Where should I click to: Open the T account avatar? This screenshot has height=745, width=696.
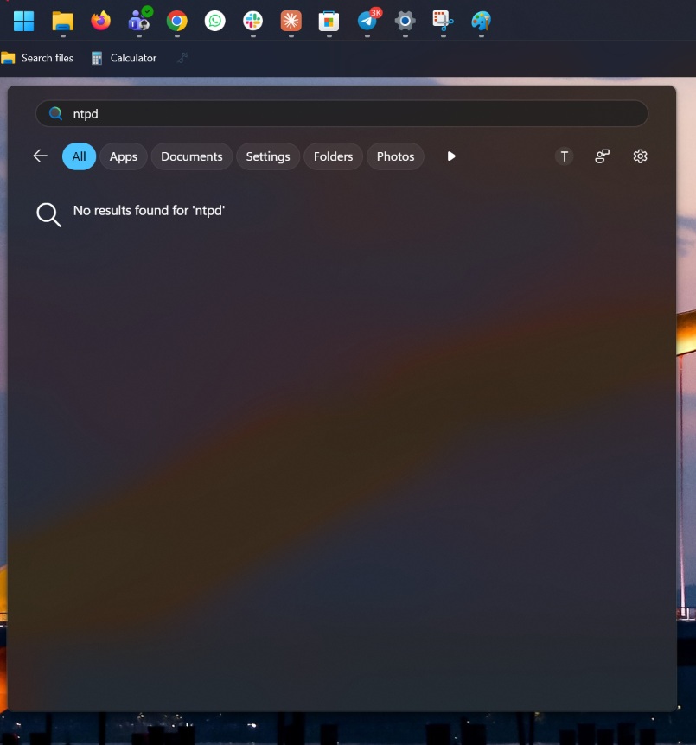pos(565,156)
